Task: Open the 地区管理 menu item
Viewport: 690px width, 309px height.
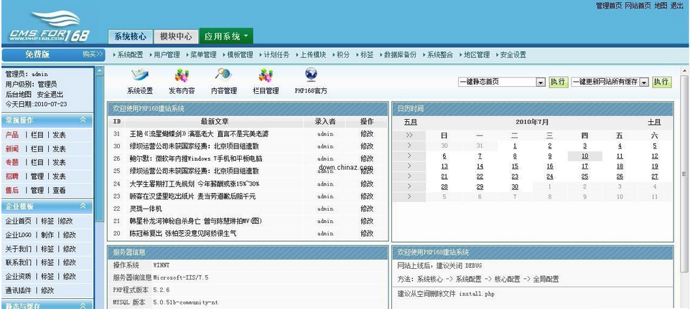Action: tap(477, 55)
